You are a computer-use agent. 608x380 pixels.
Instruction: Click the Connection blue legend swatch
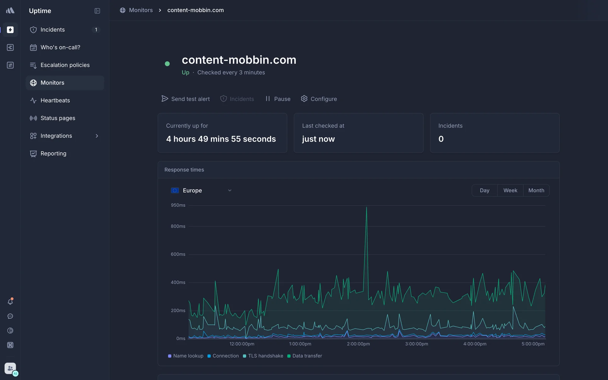209,356
